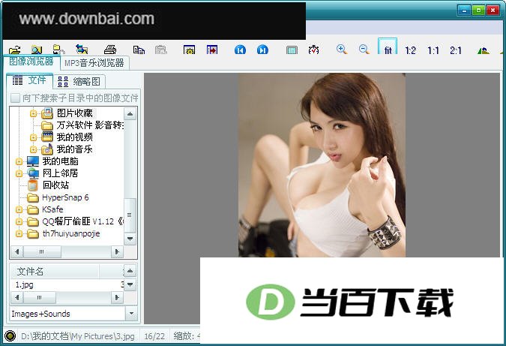
Task: Set zoom ratio to 1:2
Action: tap(411, 50)
